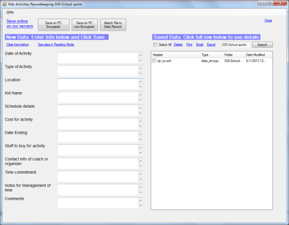The height and width of the screenshot is (225, 289).
Task: Click the Export link
Action: (211, 44)
